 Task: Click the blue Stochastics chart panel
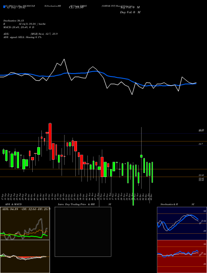click(182, 223)
